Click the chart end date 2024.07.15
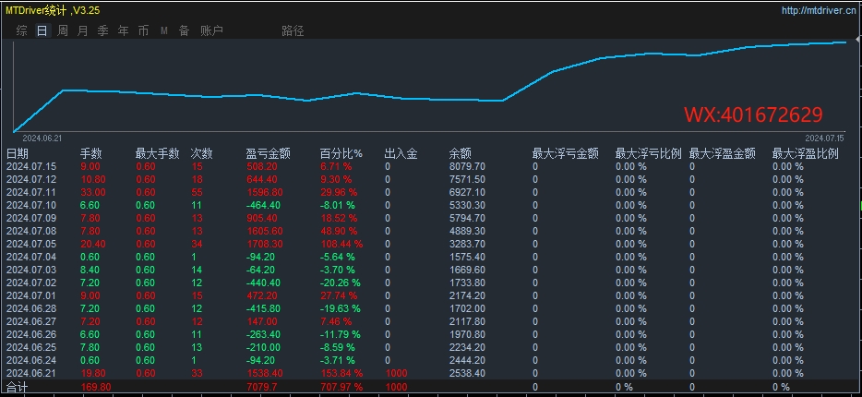This screenshot has height=397, width=862. [x=824, y=138]
